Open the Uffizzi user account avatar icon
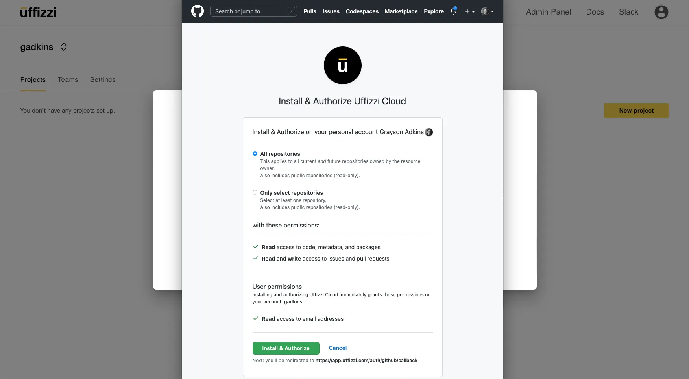This screenshot has width=689, height=379. 661,12
